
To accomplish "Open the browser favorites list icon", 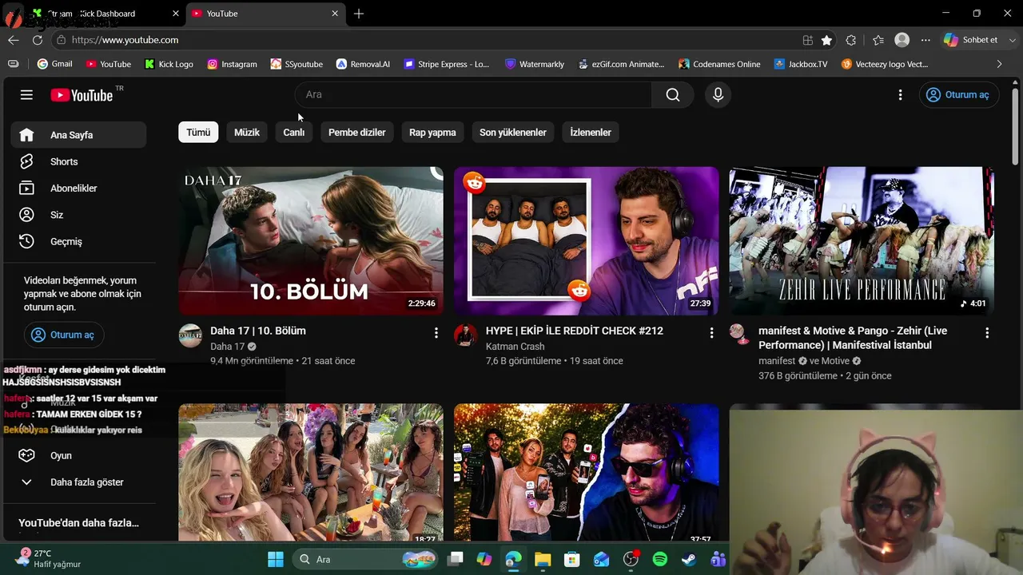I will pyautogui.click(x=878, y=40).
